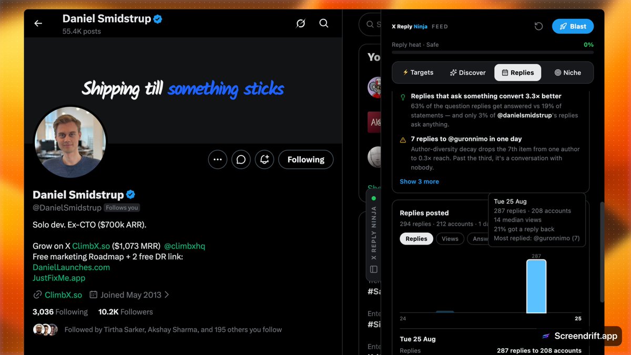Viewport: 631px width, 355px height.
Task: Click the Reply heat progress bar
Action: pos(493,52)
